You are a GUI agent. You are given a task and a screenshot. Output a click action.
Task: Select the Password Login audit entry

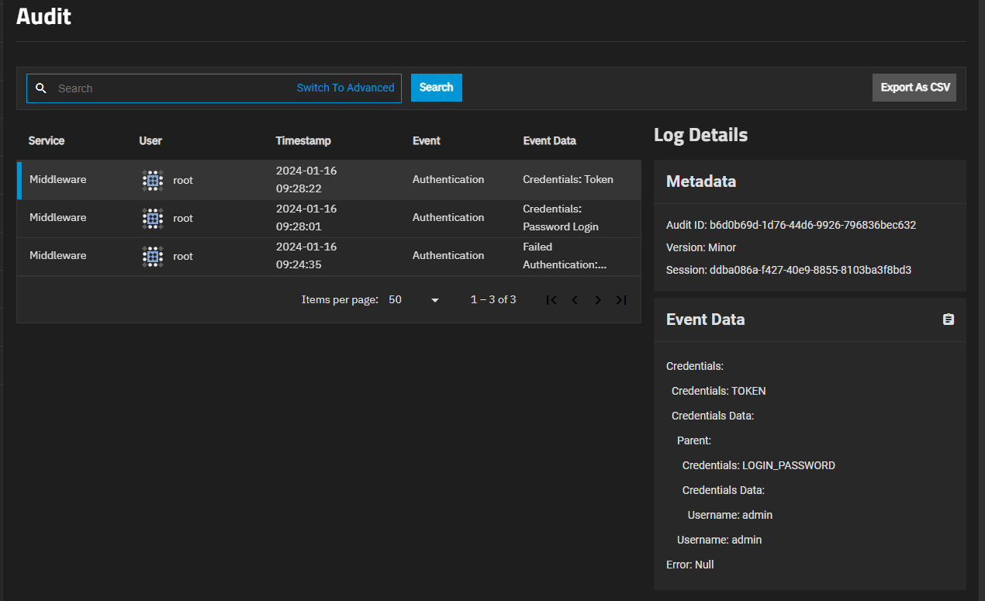560,218
